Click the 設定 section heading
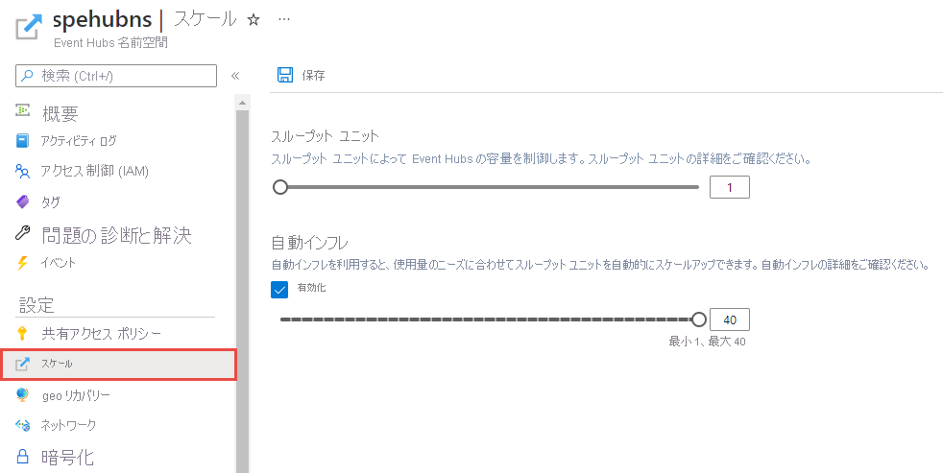This screenshot has width=943, height=473. (x=36, y=305)
